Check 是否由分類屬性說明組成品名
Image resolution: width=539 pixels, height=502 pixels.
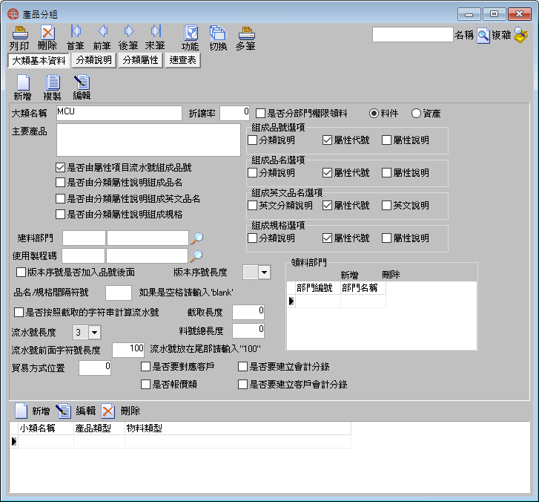60,182
